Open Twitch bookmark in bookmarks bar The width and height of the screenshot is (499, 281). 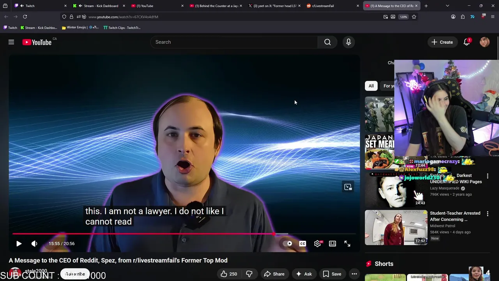[x=10, y=28]
